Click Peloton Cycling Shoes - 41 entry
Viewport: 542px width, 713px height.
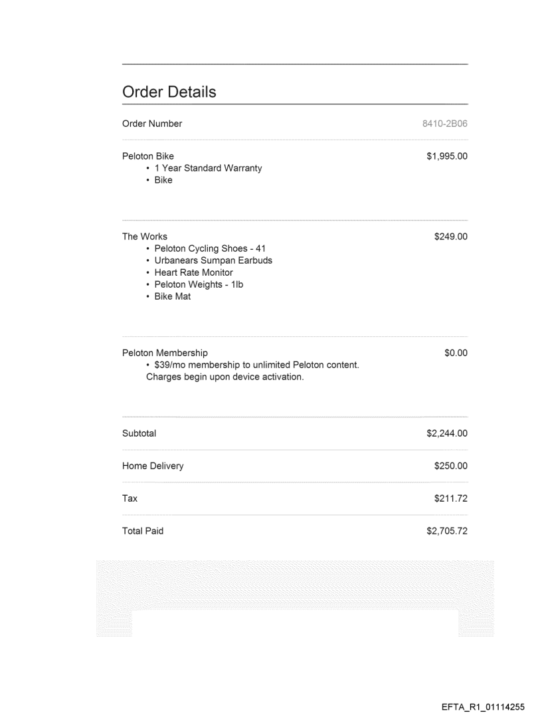click(210, 249)
